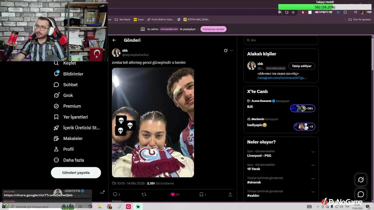Image resolution: width=374 pixels, height=210 pixels.
Task: Open the Copilot icon on the taskbar
Action: point(90,207)
